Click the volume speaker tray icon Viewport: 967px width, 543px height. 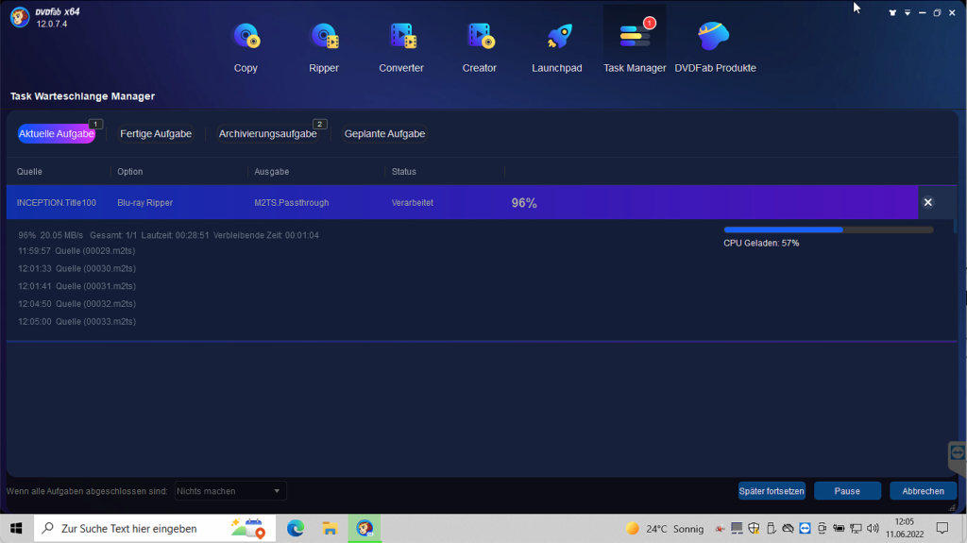click(872, 528)
